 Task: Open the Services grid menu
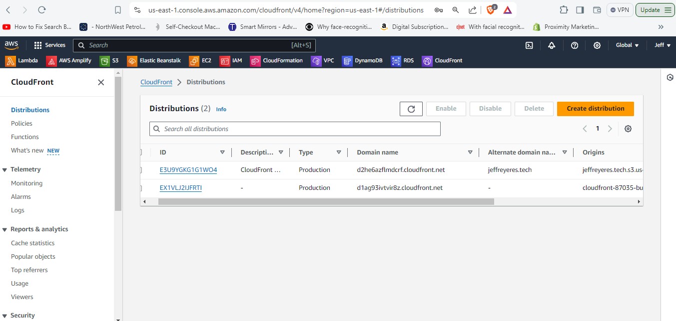49,45
